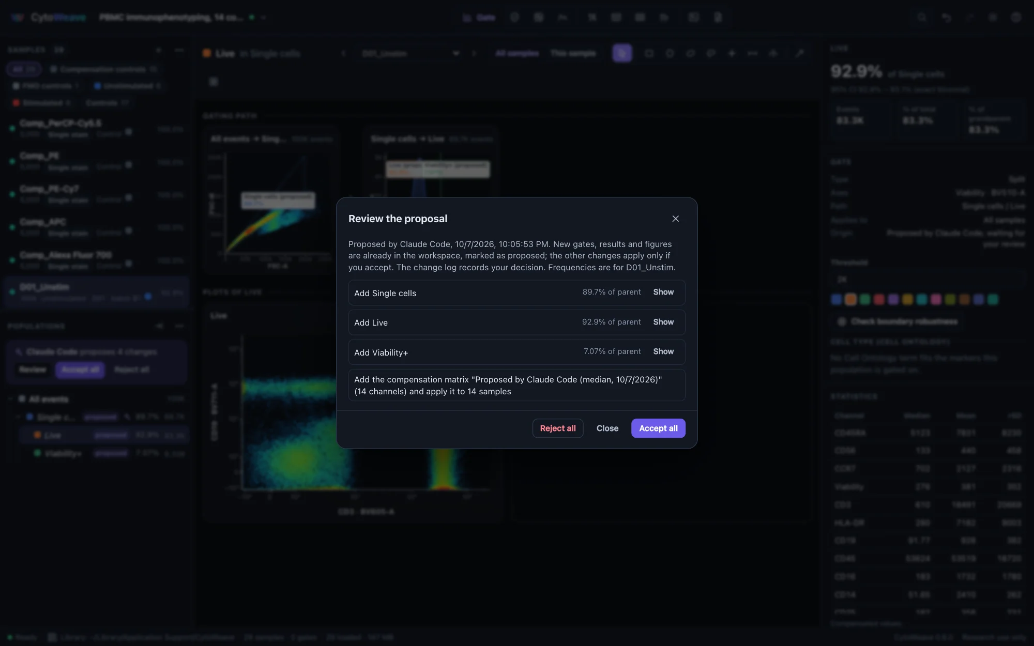This screenshot has height=646, width=1034.
Task: Filter samples by Unstimulated chip
Action: [128, 86]
